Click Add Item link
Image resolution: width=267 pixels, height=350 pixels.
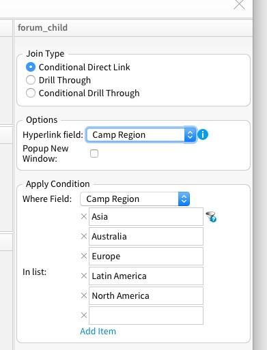(x=98, y=331)
